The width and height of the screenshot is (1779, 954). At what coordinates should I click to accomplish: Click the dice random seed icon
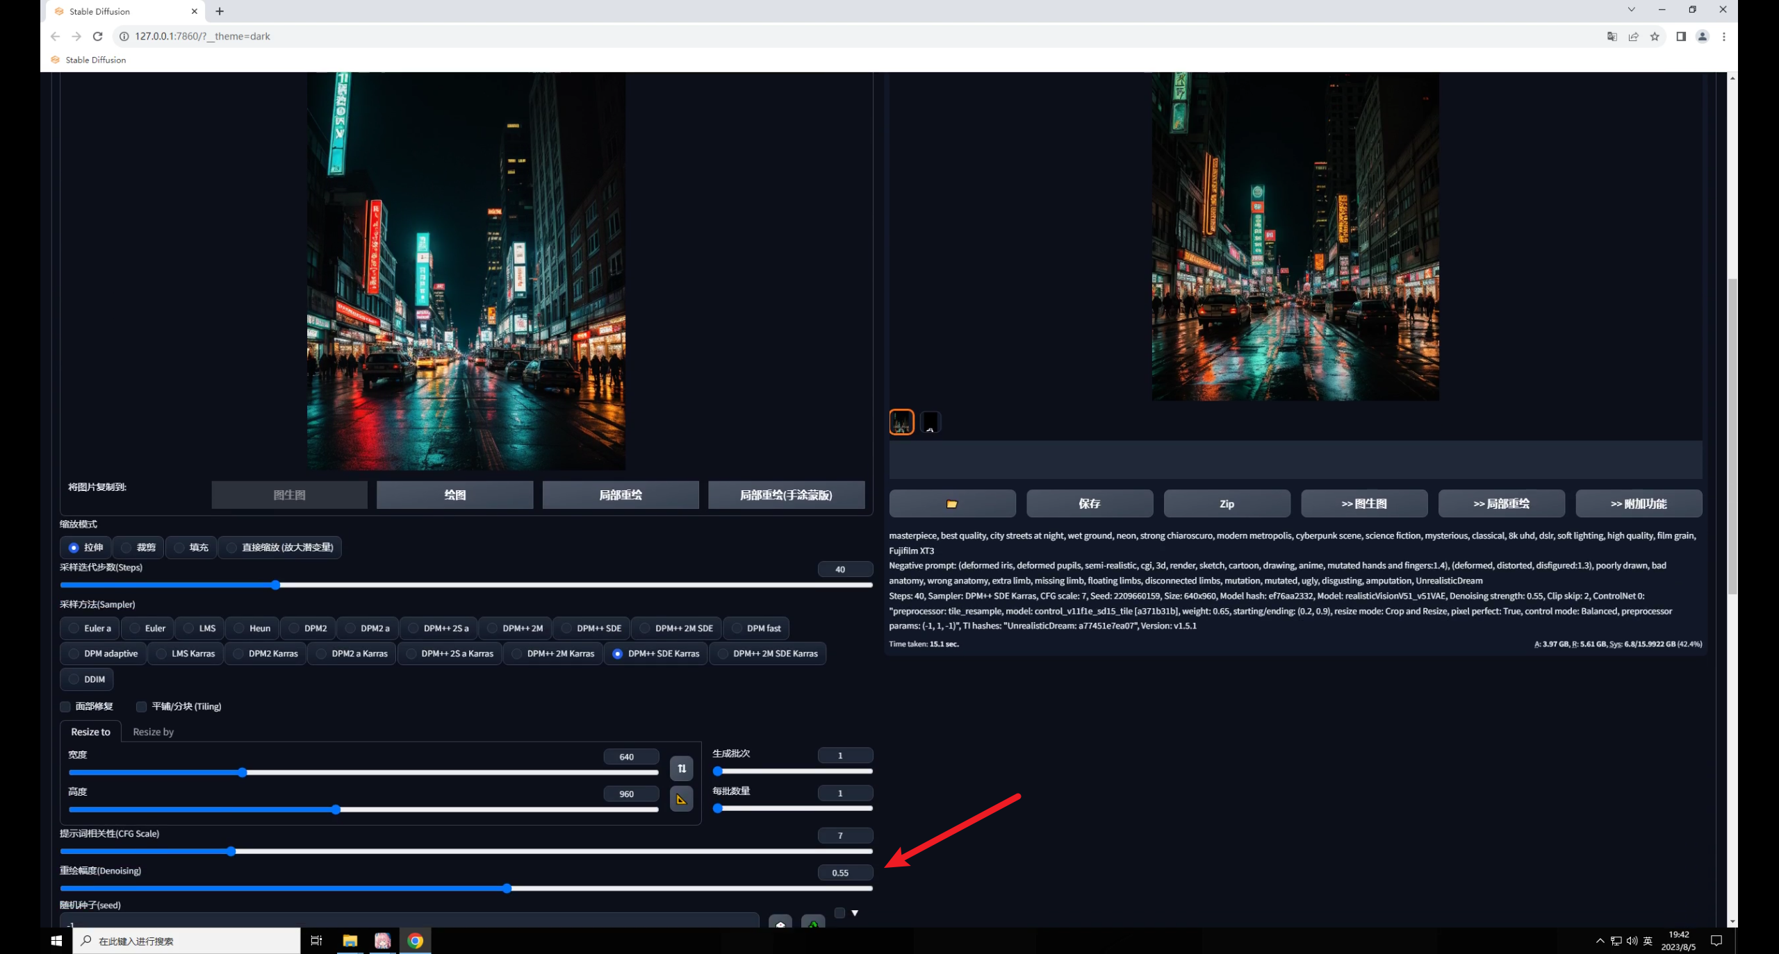[780, 923]
